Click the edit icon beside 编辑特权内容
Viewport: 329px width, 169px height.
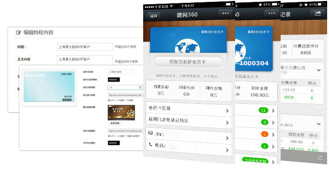tap(18, 32)
